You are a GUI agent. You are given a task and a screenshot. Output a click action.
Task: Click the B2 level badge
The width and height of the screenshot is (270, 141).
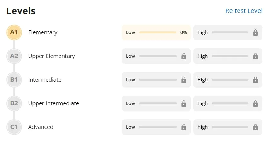click(x=14, y=103)
